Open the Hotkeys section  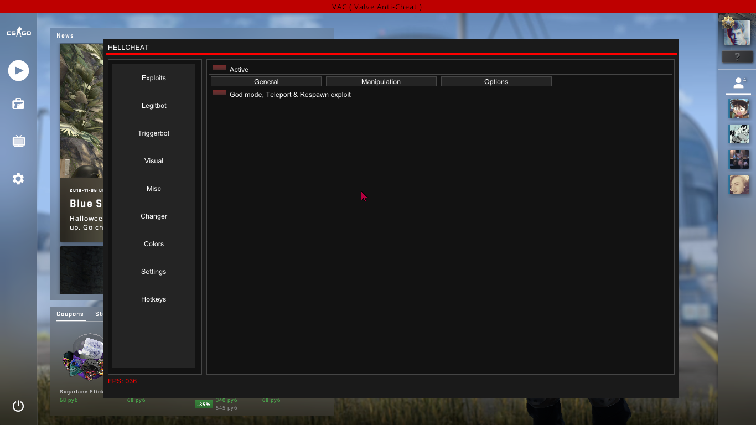[x=154, y=299]
